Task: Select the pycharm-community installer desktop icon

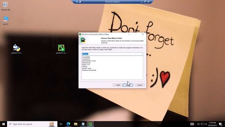Action: click(61, 49)
